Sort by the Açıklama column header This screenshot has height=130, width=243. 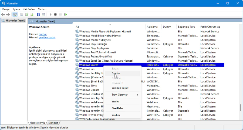(153, 27)
